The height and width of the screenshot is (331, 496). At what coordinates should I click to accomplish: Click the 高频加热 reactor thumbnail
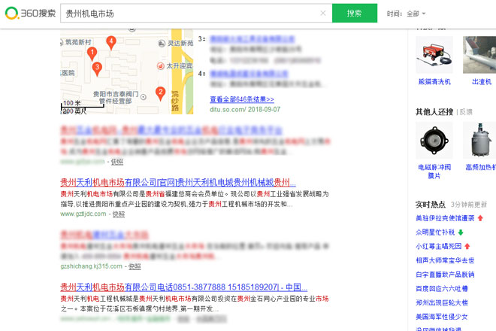[479, 141]
